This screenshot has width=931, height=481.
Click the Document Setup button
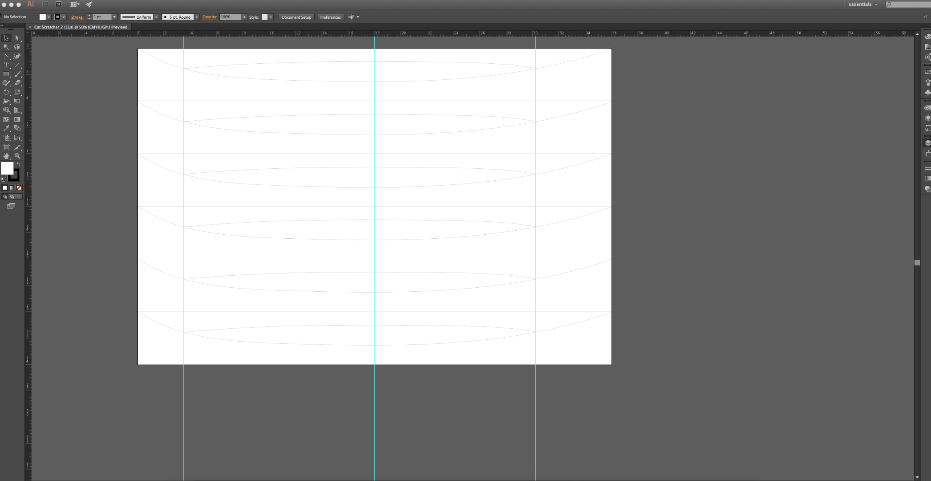pyautogui.click(x=296, y=17)
